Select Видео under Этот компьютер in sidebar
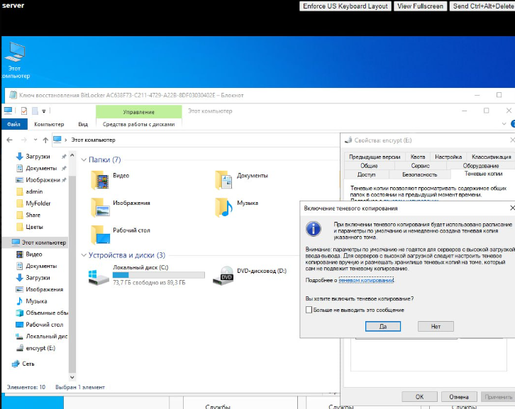 (34, 254)
